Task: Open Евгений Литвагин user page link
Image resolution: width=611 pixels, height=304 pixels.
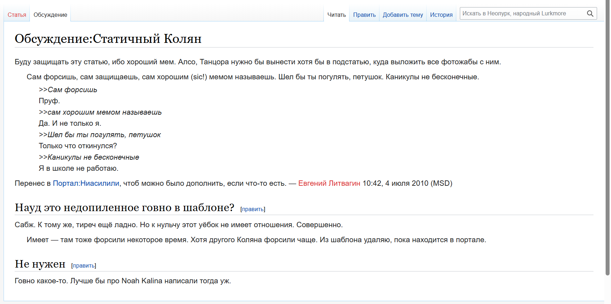Action: 329,183
